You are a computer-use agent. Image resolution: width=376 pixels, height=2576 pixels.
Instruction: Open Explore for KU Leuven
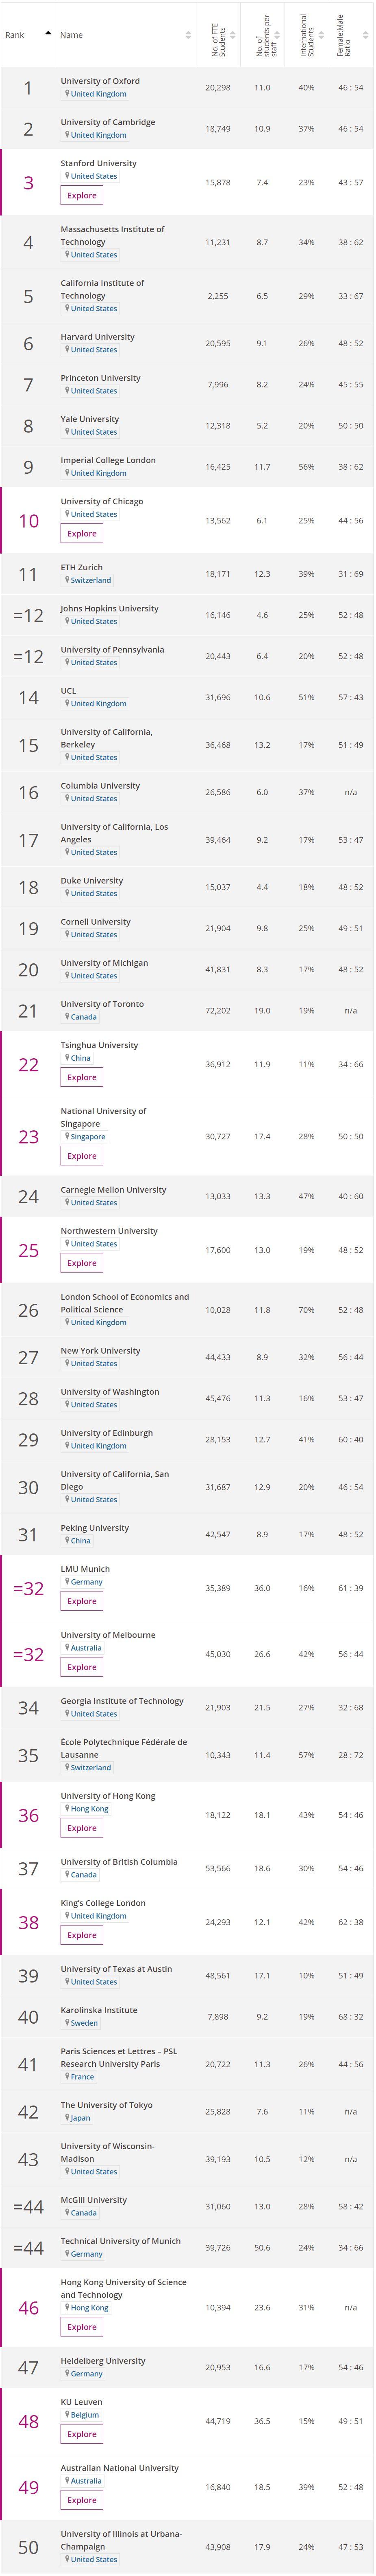tap(82, 2434)
